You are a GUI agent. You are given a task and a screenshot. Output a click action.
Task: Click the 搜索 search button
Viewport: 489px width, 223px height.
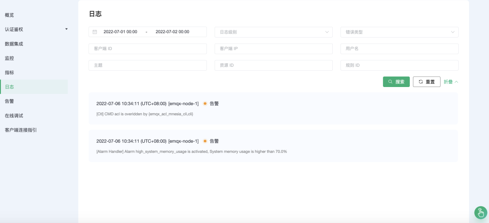(x=396, y=82)
